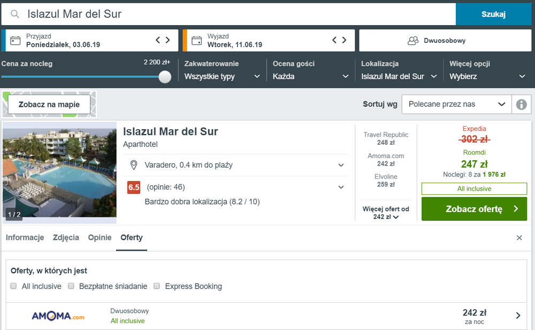Viewport: 535px width, 330px height.
Task: Expand Więcej ofert od 242 zł
Action: [x=386, y=213]
